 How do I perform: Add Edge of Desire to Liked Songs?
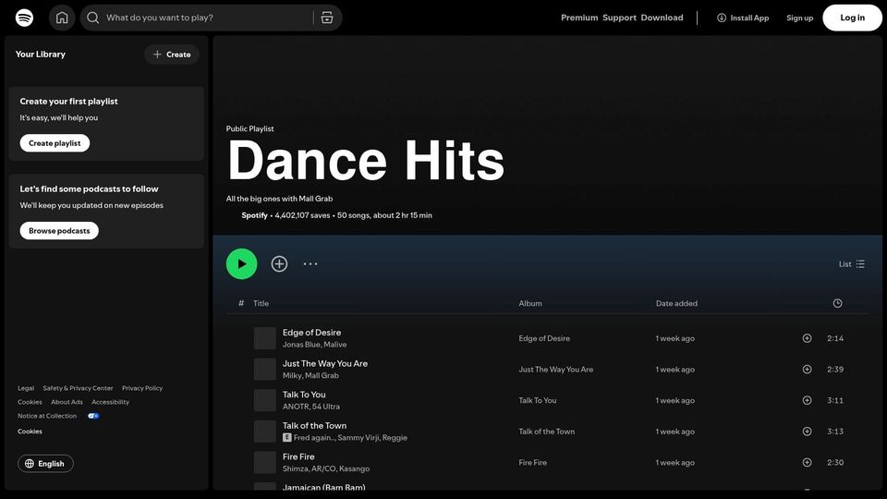click(808, 338)
